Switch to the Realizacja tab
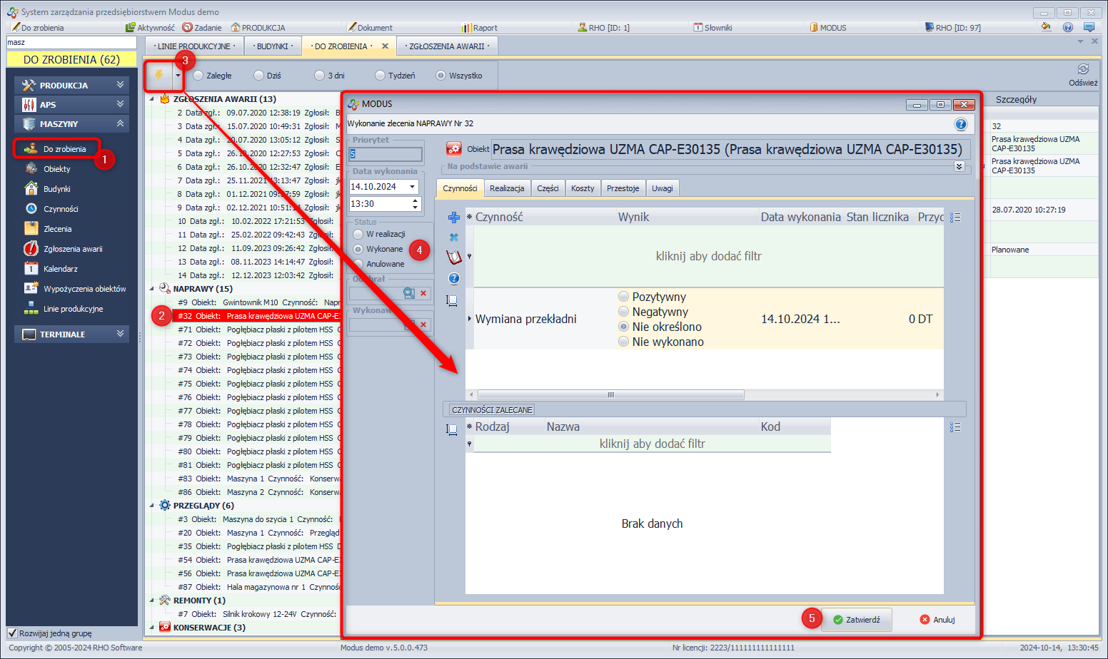 click(507, 188)
